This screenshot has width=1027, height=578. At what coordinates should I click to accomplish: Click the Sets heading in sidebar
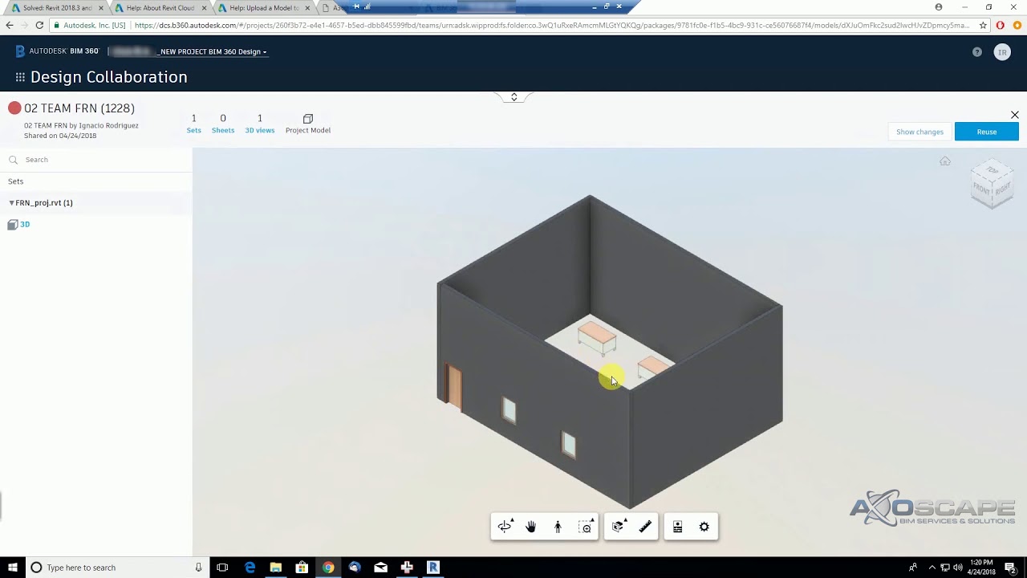[16, 181]
